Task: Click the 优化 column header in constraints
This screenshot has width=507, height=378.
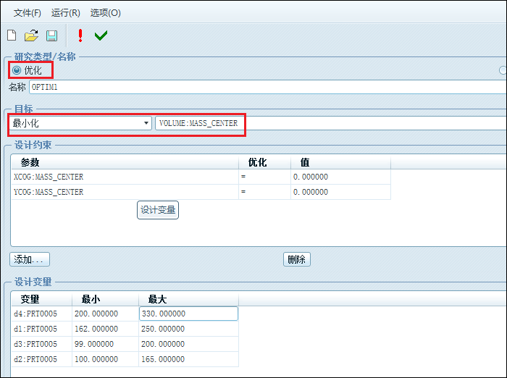Action: coord(264,162)
